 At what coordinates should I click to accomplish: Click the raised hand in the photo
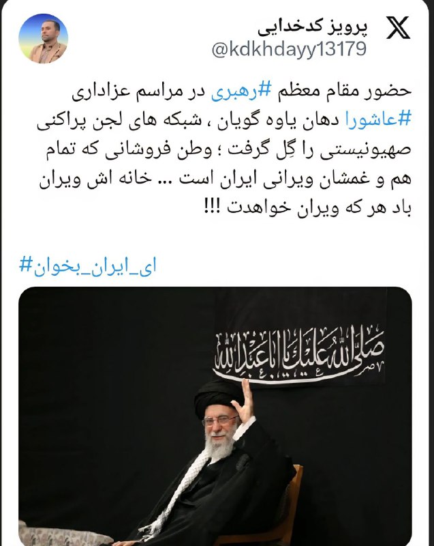[x=244, y=402]
